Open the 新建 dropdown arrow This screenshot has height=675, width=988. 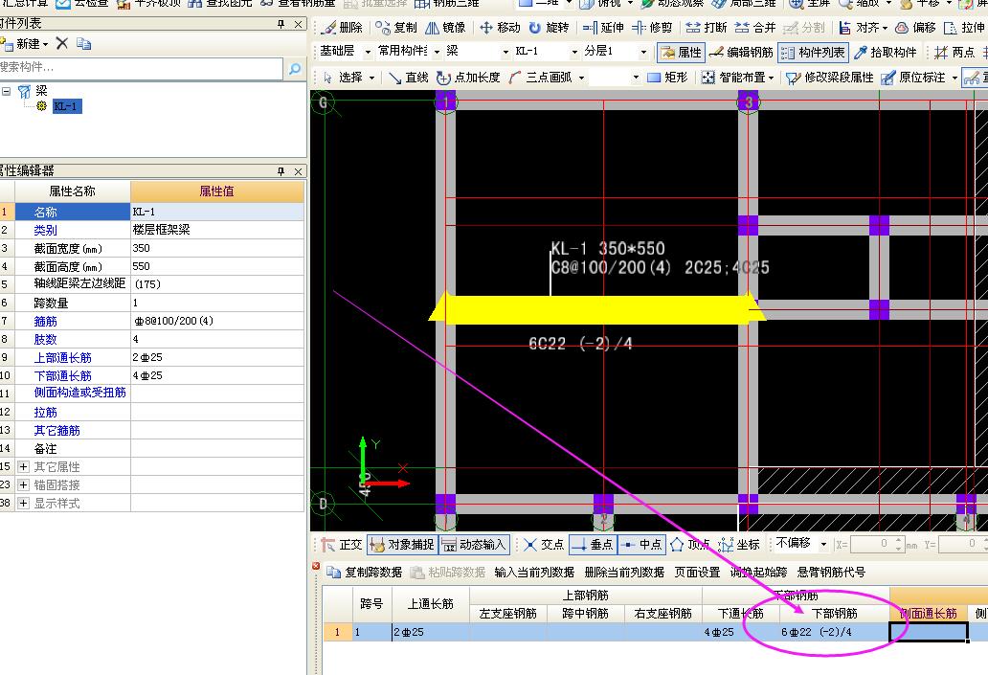(45, 44)
